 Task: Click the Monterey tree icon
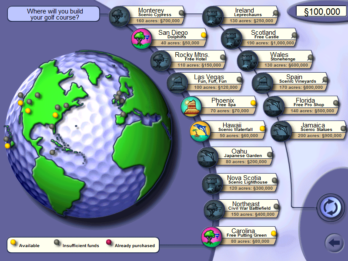point(119,17)
